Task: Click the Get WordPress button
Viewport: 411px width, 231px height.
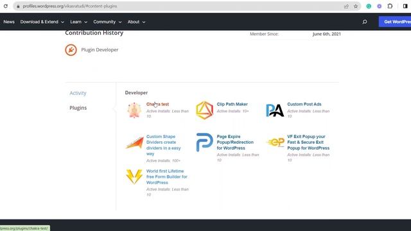Action: 395,22
